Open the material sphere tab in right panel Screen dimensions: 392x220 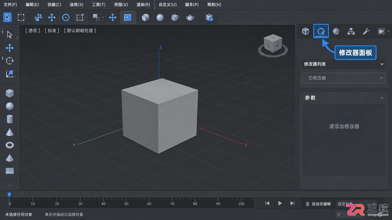tap(336, 31)
